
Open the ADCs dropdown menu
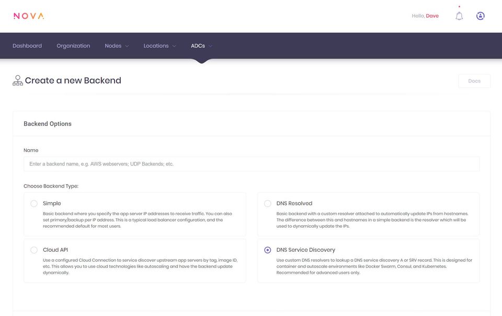click(201, 46)
